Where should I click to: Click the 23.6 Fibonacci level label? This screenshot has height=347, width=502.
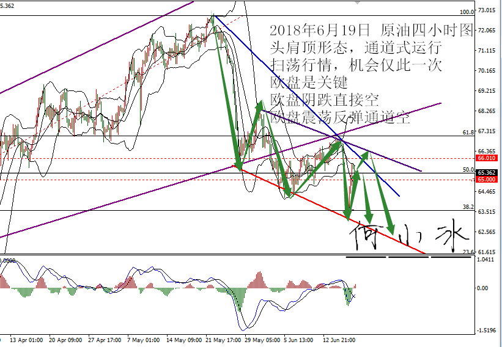(468, 252)
